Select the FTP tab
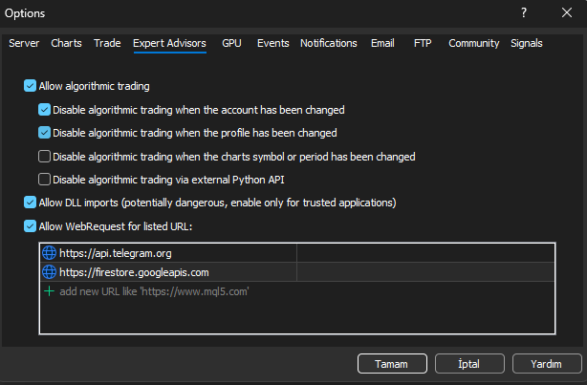The height and width of the screenshot is (385, 587). click(423, 43)
